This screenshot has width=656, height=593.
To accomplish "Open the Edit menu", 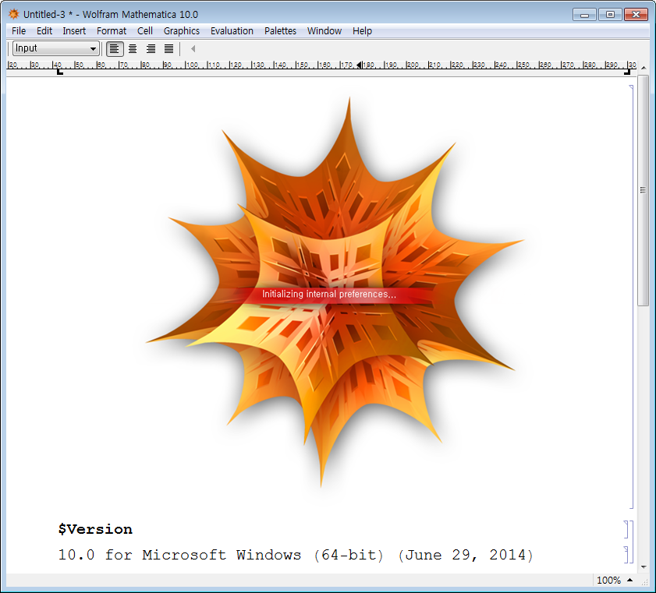I will pos(44,31).
